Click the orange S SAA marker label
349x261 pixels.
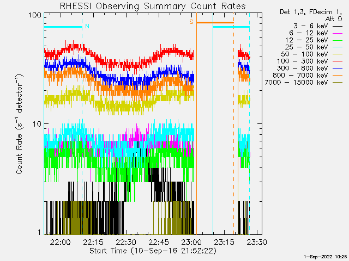tap(191, 22)
